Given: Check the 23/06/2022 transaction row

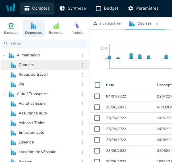Looking at the screenshot, I should click(x=97, y=151).
